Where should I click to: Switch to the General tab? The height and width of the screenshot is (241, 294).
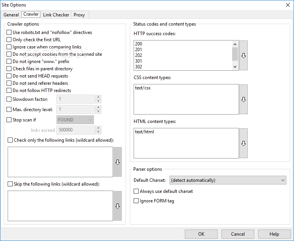click(11, 15)
